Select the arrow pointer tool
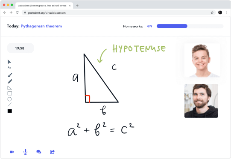231x159 pixels. 9,62
